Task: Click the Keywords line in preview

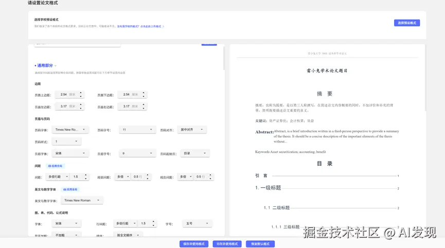Action: tap(290, 152)
